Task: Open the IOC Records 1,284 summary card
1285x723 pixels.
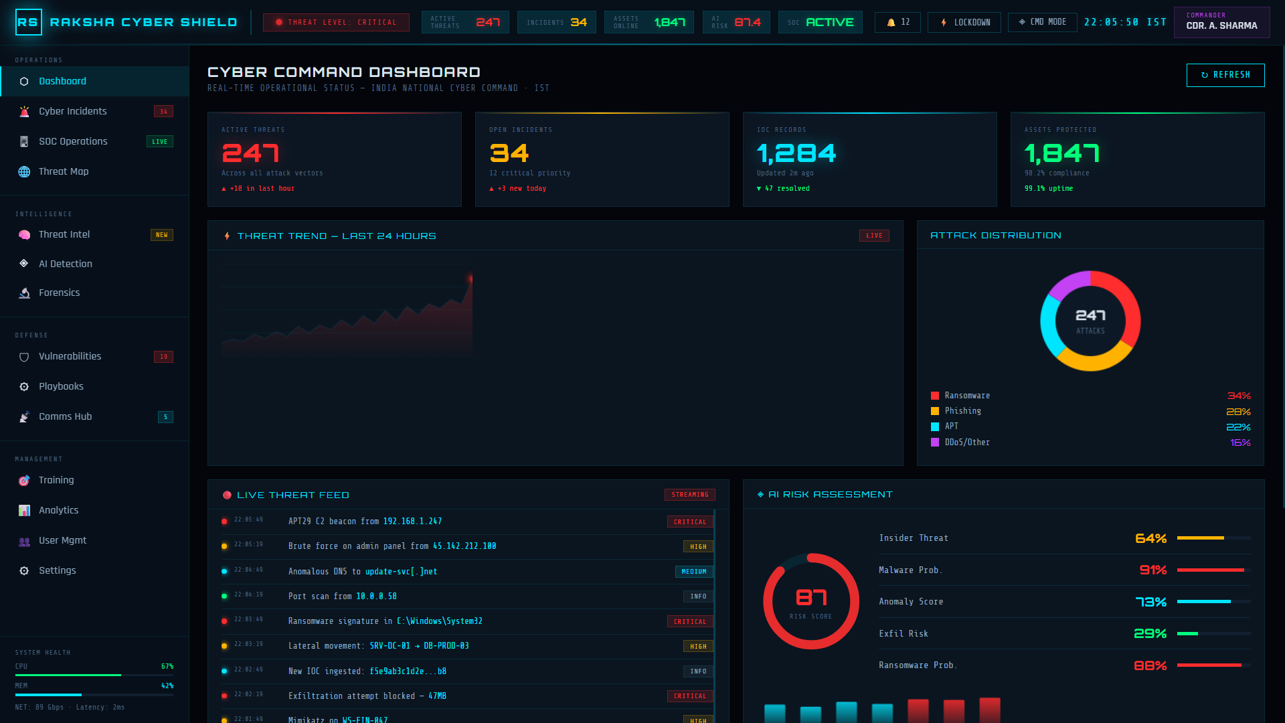Action: [870, 159]
